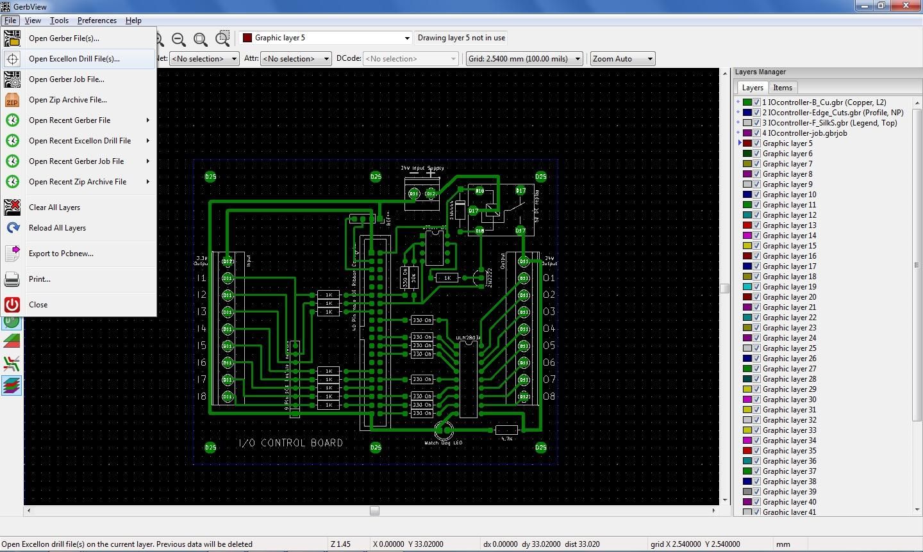The width and height of the screenshot is (923, 552).
Task: Switch to the Items tab
Action: coord(783,87)
